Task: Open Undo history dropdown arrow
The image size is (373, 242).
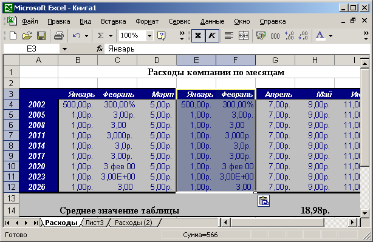Action: (x=87, y=36)
